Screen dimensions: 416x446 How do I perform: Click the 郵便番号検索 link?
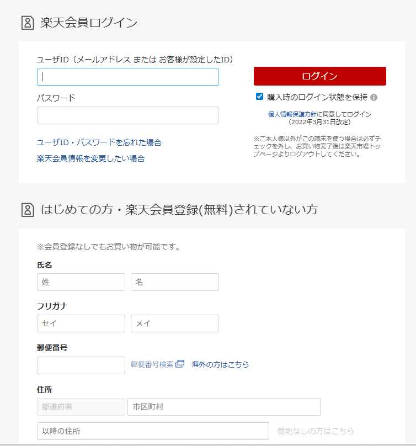coord(152,364)
